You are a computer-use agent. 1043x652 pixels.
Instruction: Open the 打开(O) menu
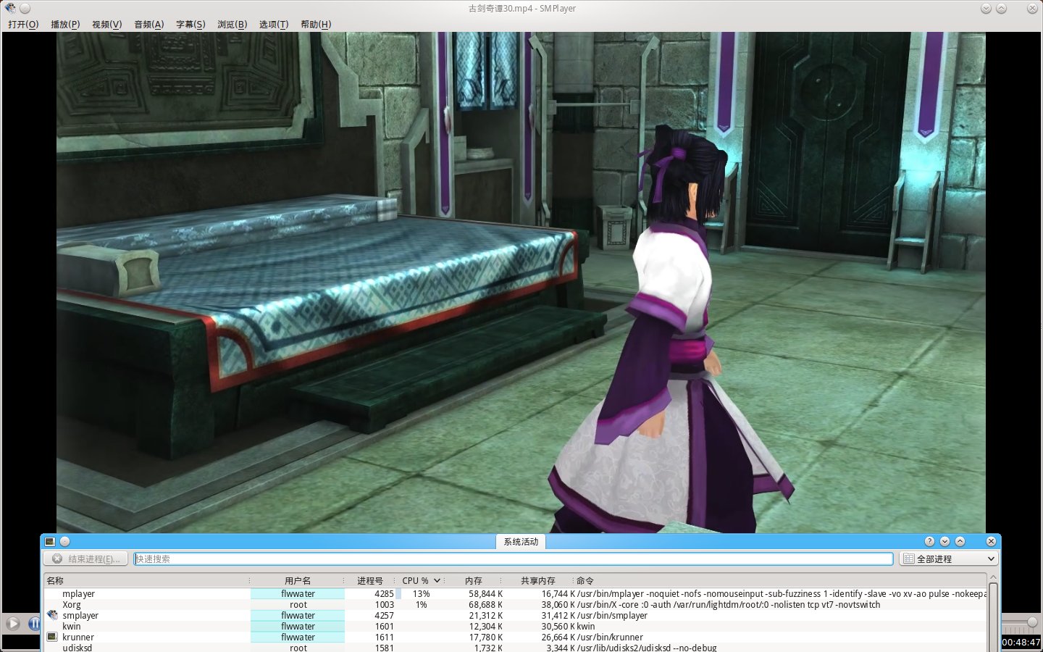[x=23, y=24]
